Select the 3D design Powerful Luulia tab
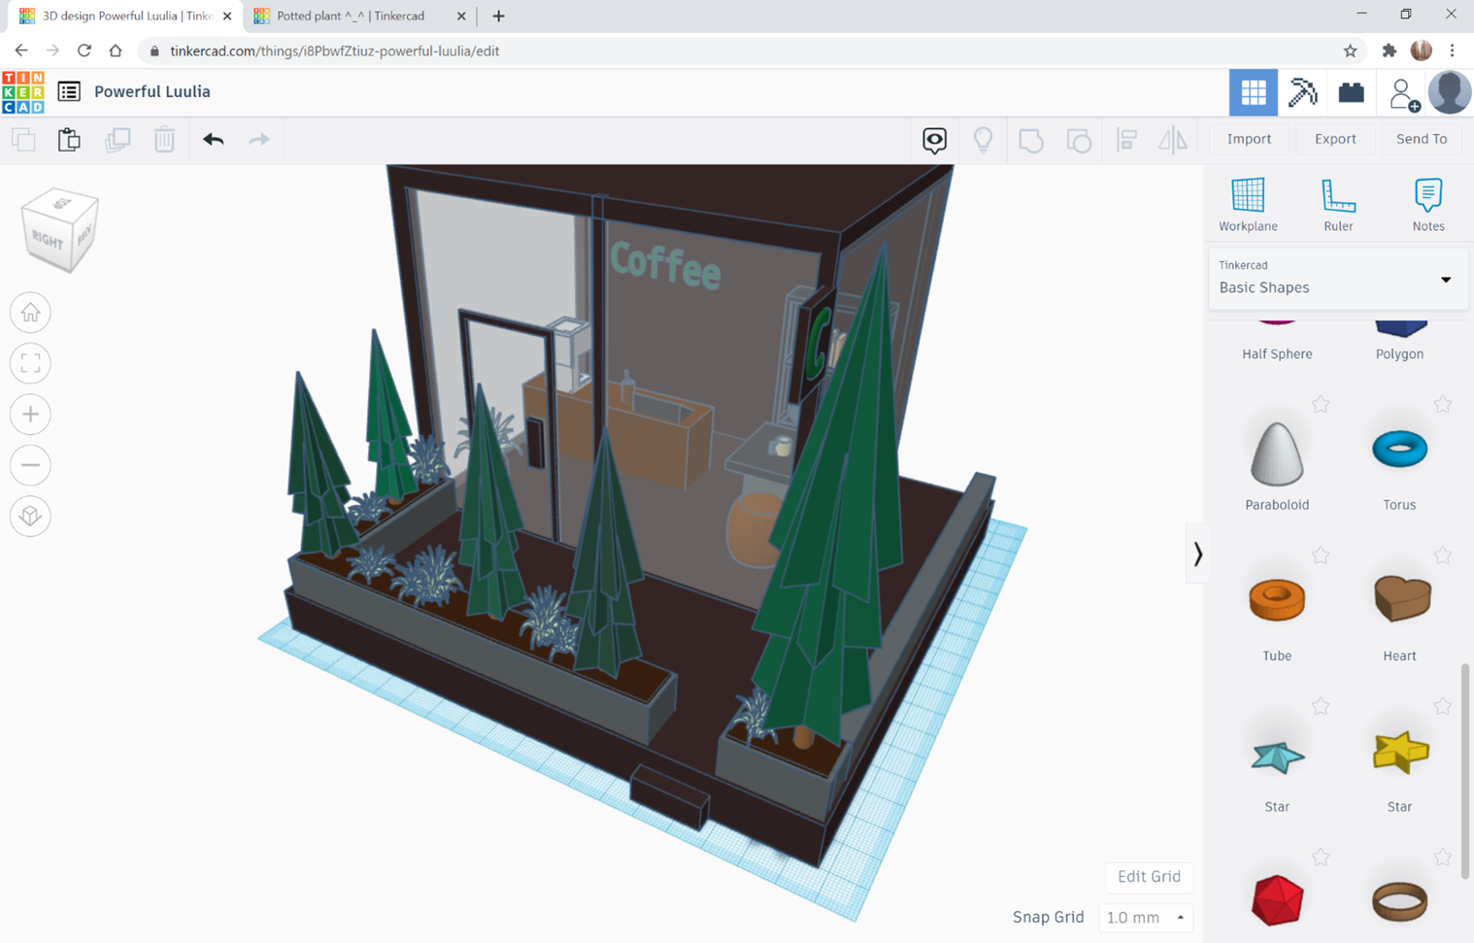The width and height of the screenshot is (1474, 943). point(126,17)
